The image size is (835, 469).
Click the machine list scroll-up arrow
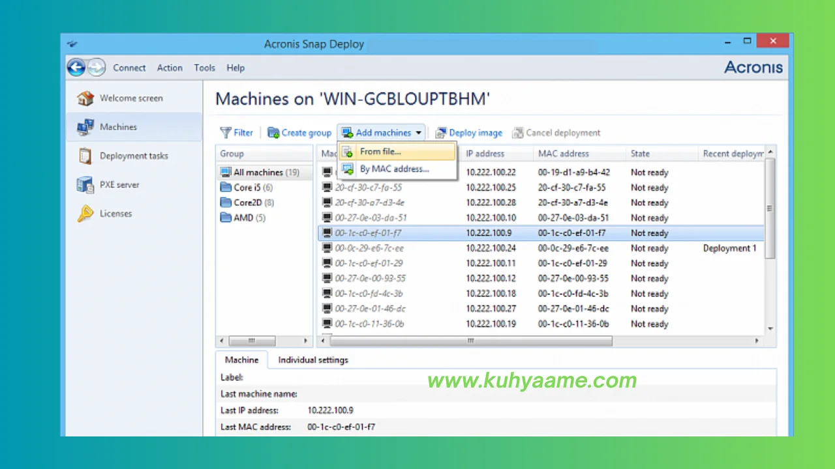pos(770,151)
